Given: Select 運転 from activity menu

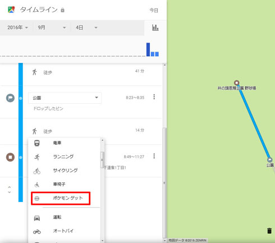Looking at the screenshot, I should (57, 217).
